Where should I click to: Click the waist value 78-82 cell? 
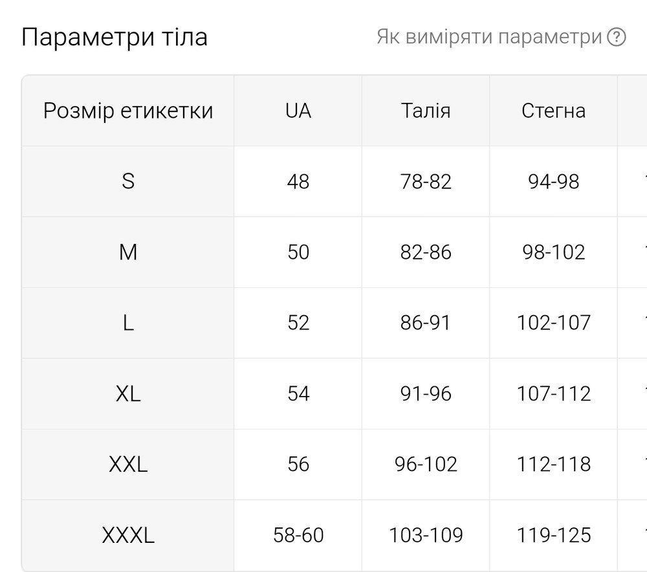[426, 181]
